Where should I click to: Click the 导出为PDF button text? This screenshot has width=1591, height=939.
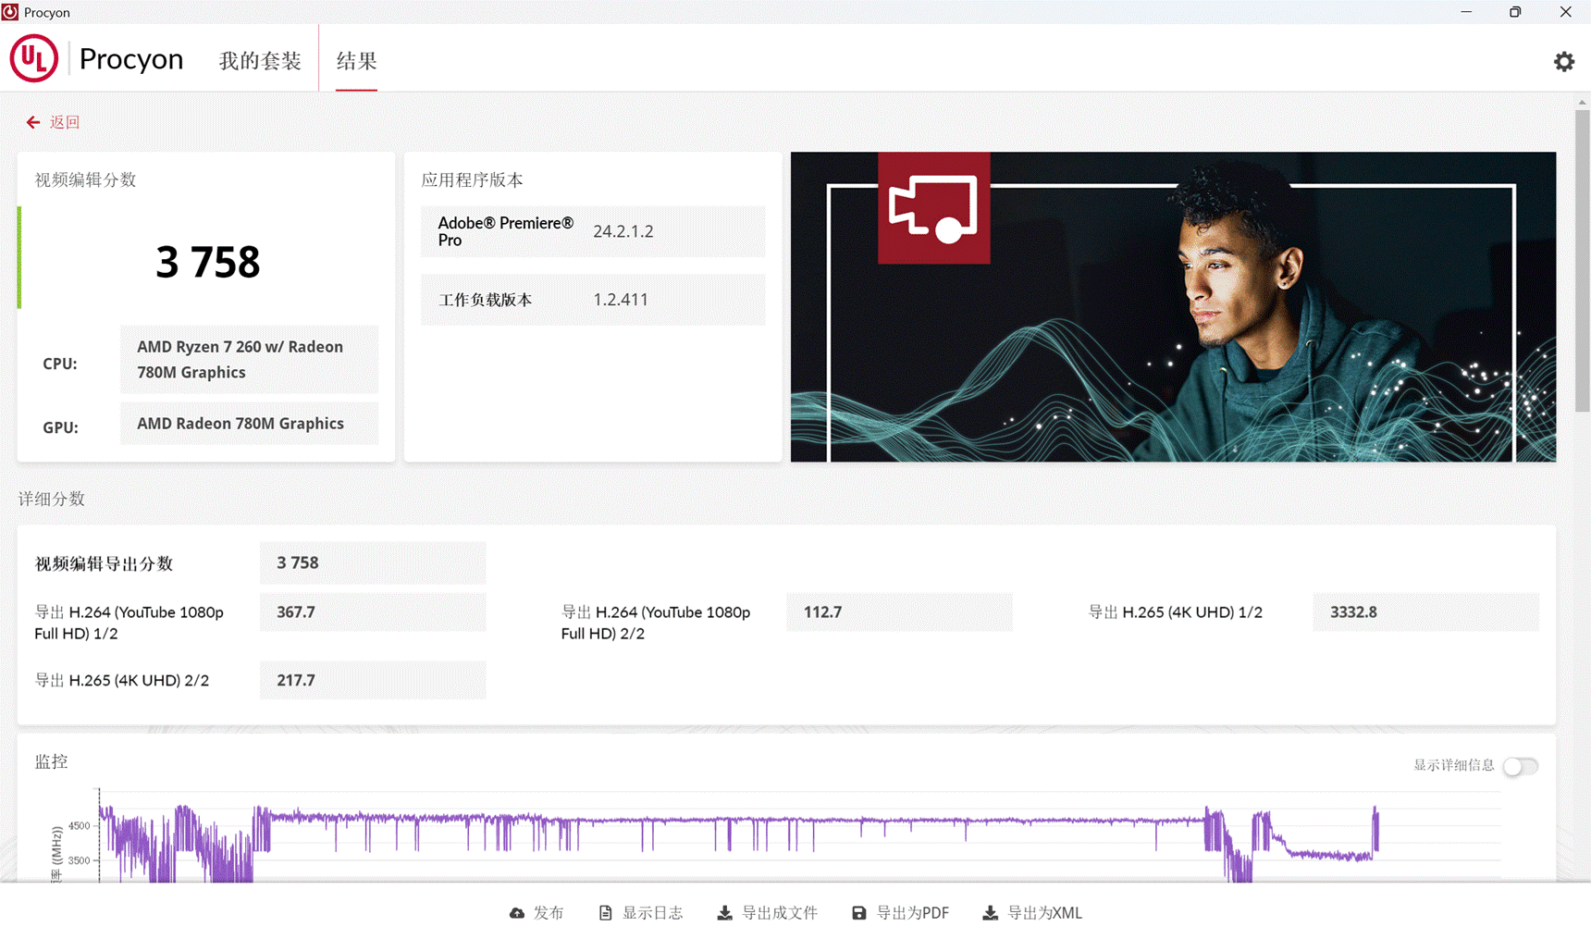coord(912,913)
